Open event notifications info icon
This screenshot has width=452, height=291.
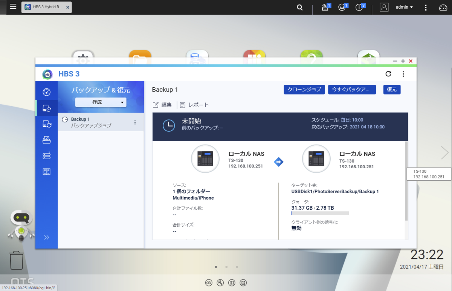(x=360, y=7)
